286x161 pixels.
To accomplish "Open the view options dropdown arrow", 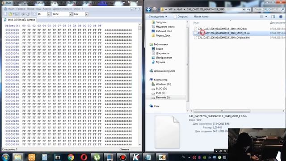I will [266, 17].
